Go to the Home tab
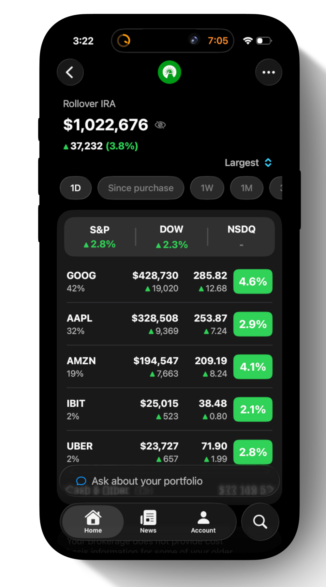 coord(93,521)
